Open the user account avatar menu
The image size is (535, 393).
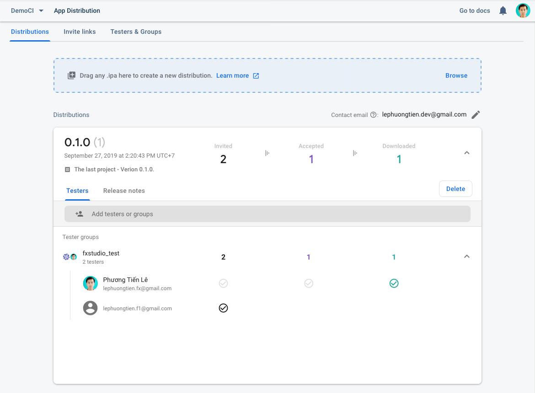point(523,11)
